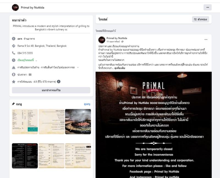The width and height of the screenshot is (220, 178).
Task: Click the Primal by Nuttida header avatar
Action: [15, 7]
